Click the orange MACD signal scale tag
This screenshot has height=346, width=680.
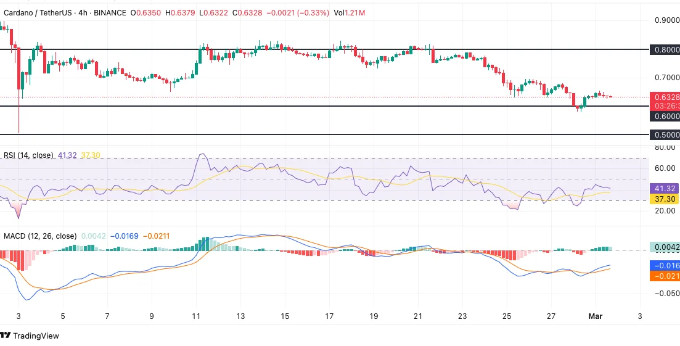coord(665,276)
